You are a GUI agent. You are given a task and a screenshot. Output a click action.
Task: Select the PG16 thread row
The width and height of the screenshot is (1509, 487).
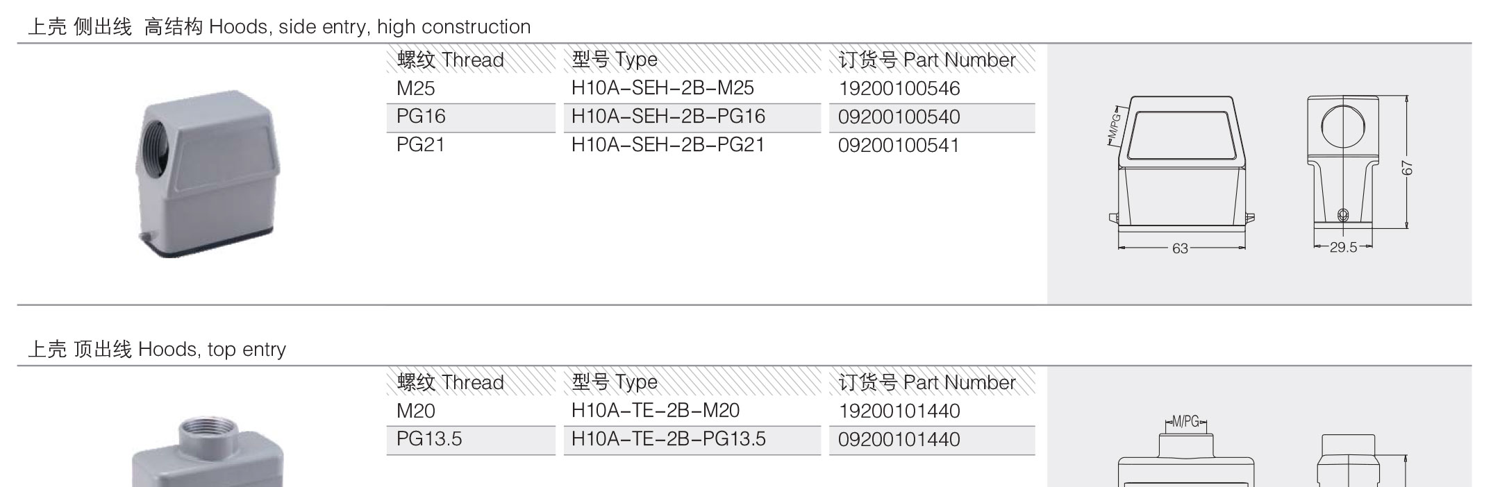pyautogui.click(x=471, y=117)
